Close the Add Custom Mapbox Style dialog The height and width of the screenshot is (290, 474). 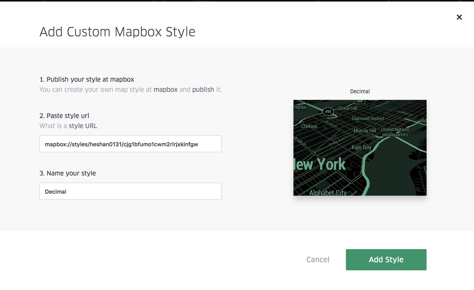pyautogui.click(x=459, y=17)
